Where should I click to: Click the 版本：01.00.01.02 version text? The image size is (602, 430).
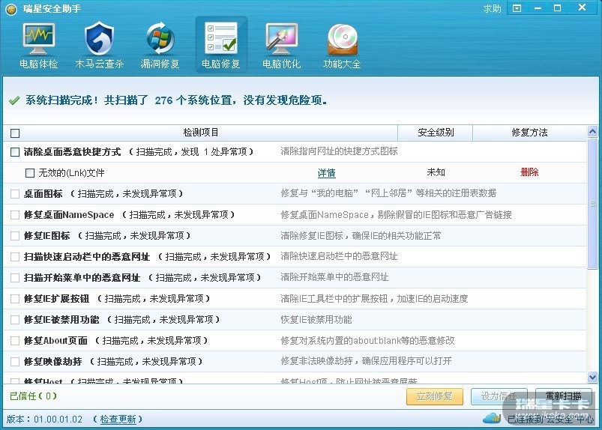tap(44, 420)
